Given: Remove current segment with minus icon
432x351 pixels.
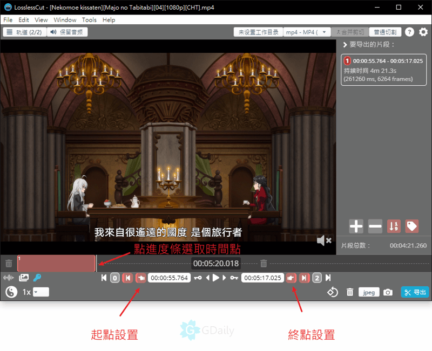Looking at the screenshot, I should coord(375,226).
